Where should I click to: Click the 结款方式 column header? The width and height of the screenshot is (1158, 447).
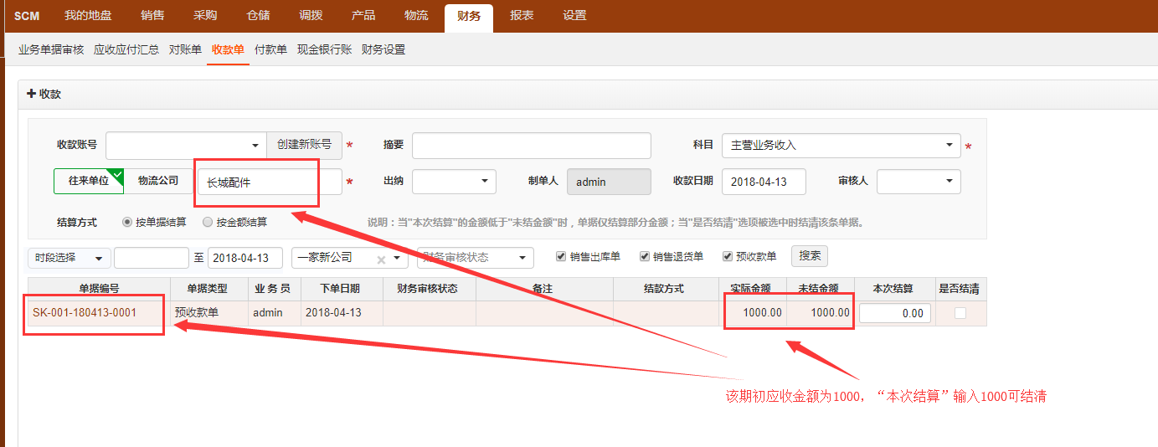coord(664,289)
